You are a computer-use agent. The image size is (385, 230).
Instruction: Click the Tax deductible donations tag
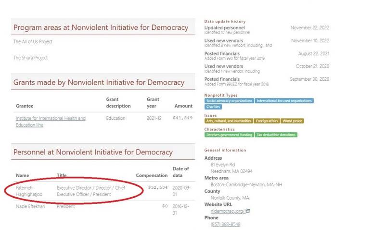(276, 135)
